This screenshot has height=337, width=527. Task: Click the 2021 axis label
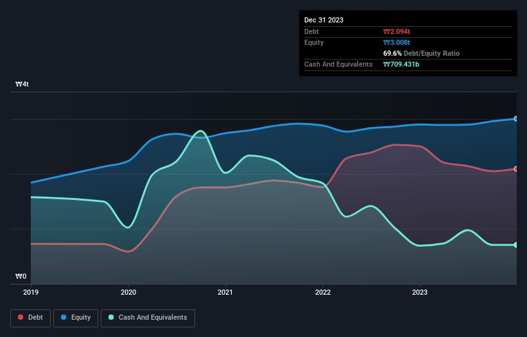[x=225, y=292]
